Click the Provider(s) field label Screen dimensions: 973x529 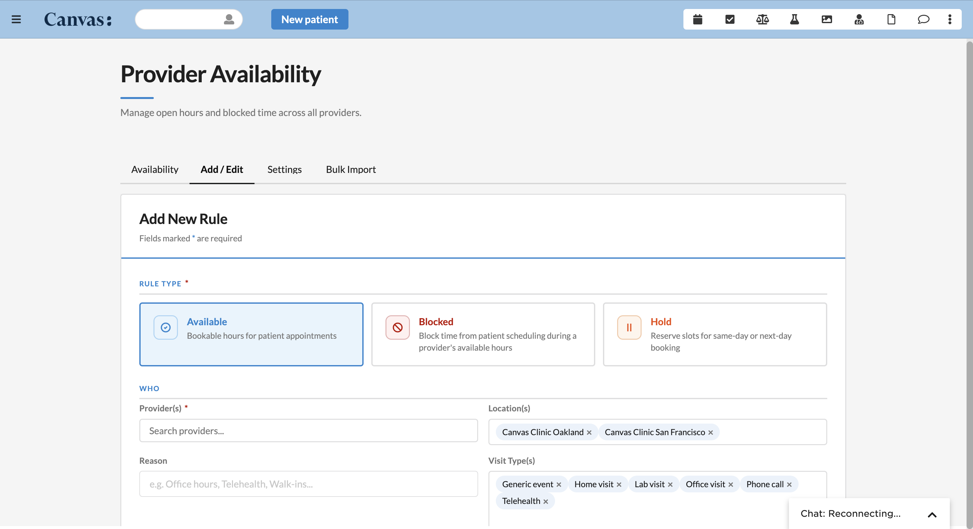pos(160,408)
